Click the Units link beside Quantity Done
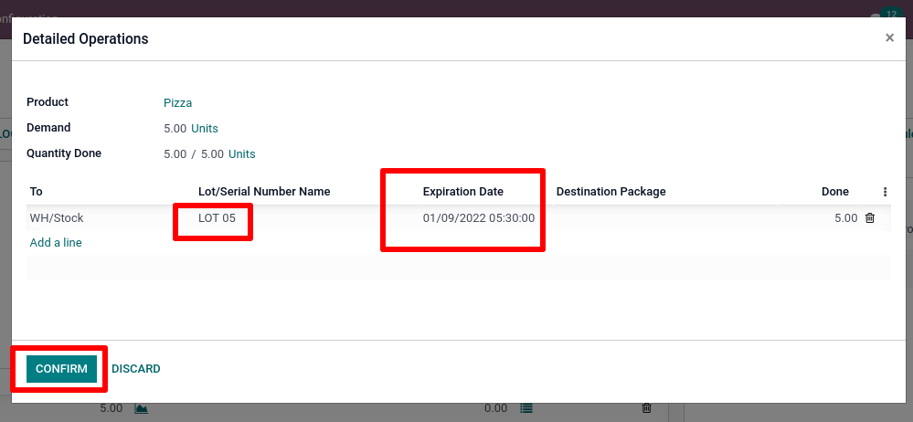The image size is (913, 422). tap(241, 154)
